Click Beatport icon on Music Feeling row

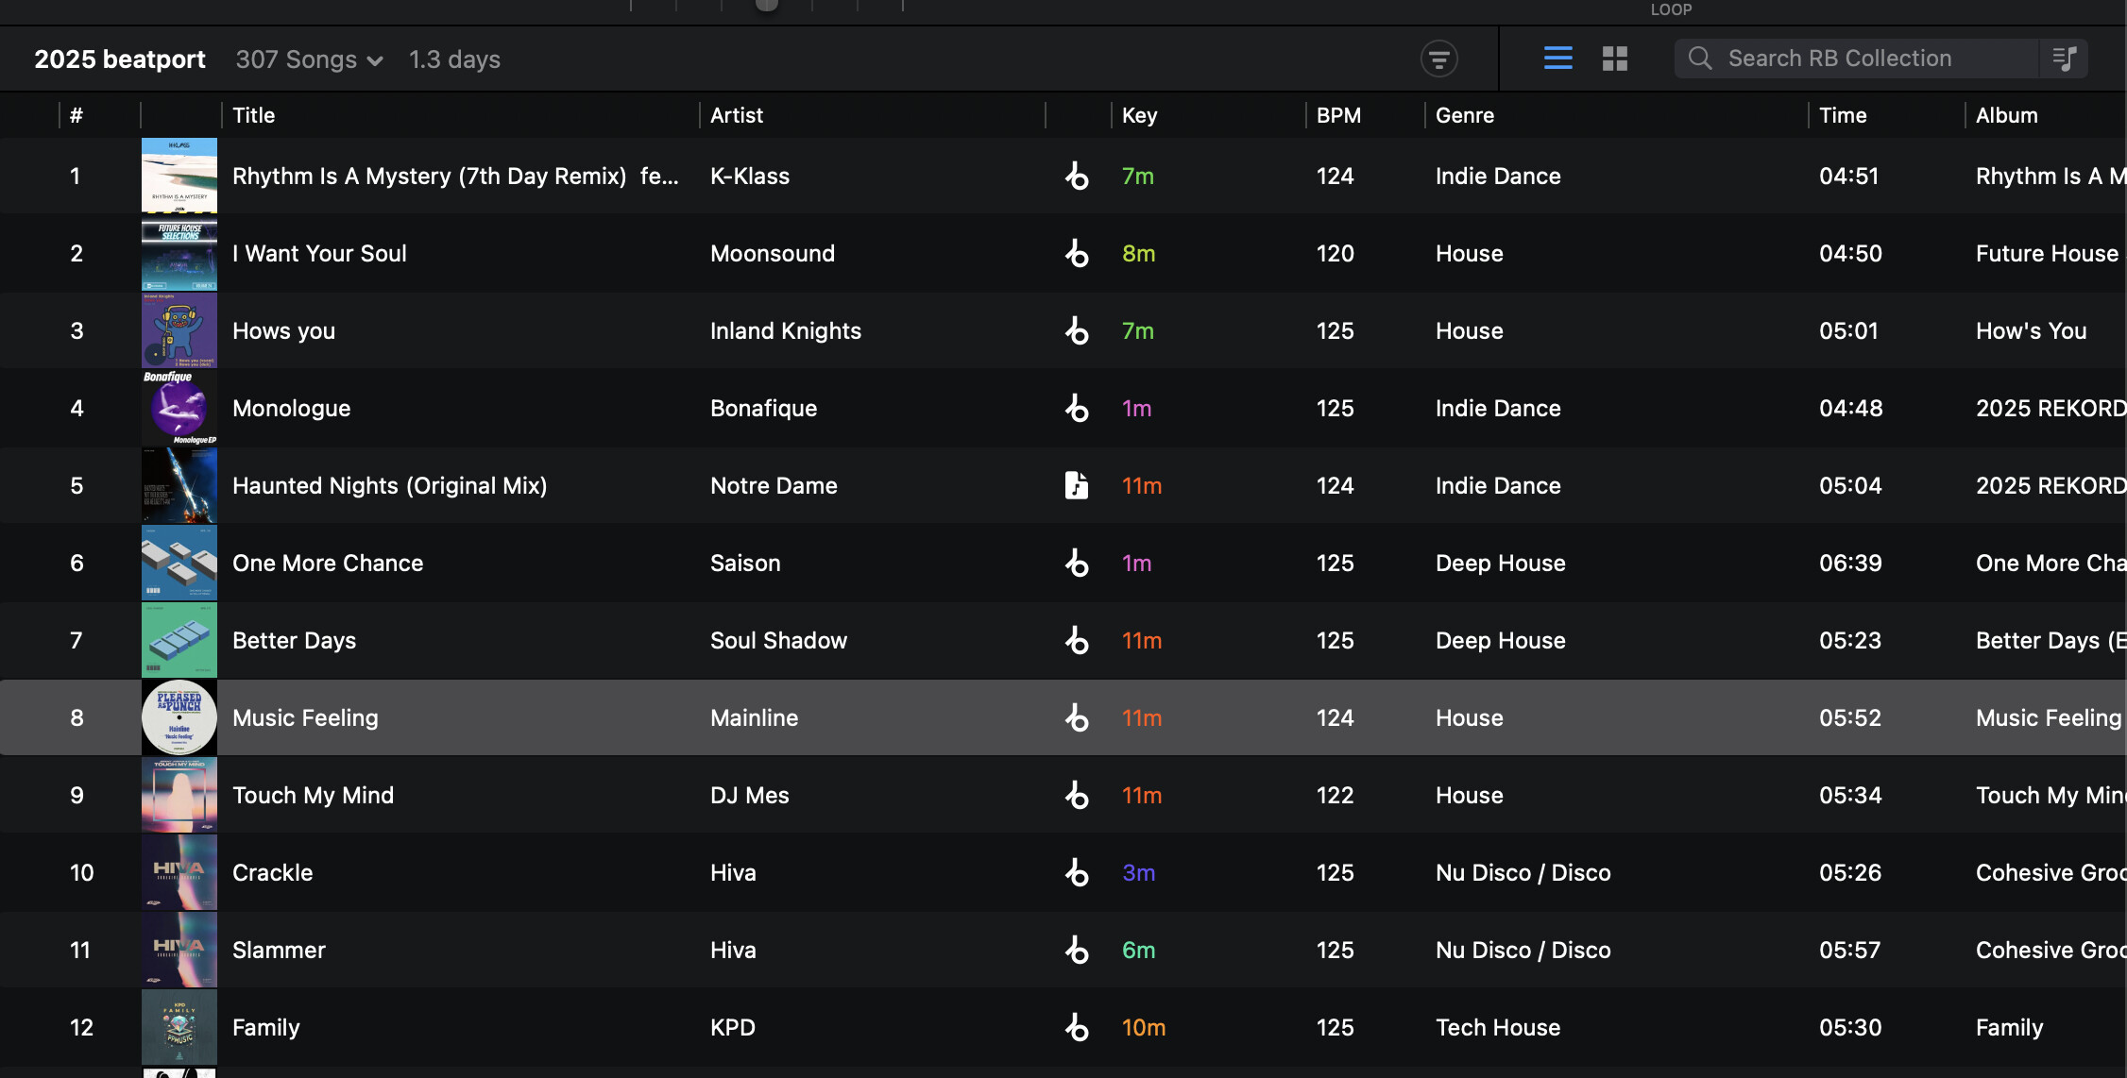pyautogui.click(x=1077, y=717)
